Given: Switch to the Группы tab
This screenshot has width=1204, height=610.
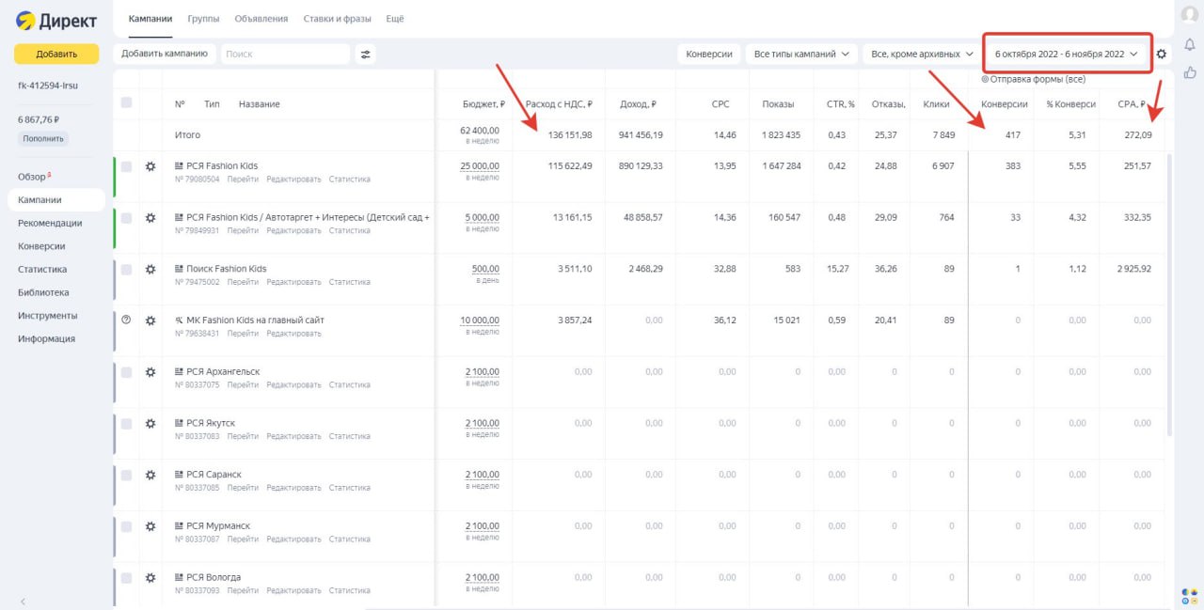Looking at the screenshot, I should point(203,19).
